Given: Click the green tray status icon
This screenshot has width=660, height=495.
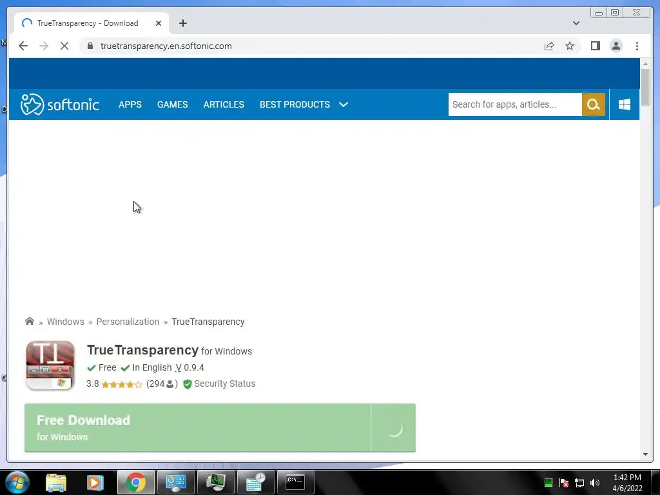Looking at the screenshot, I should (x=548, y=483).
